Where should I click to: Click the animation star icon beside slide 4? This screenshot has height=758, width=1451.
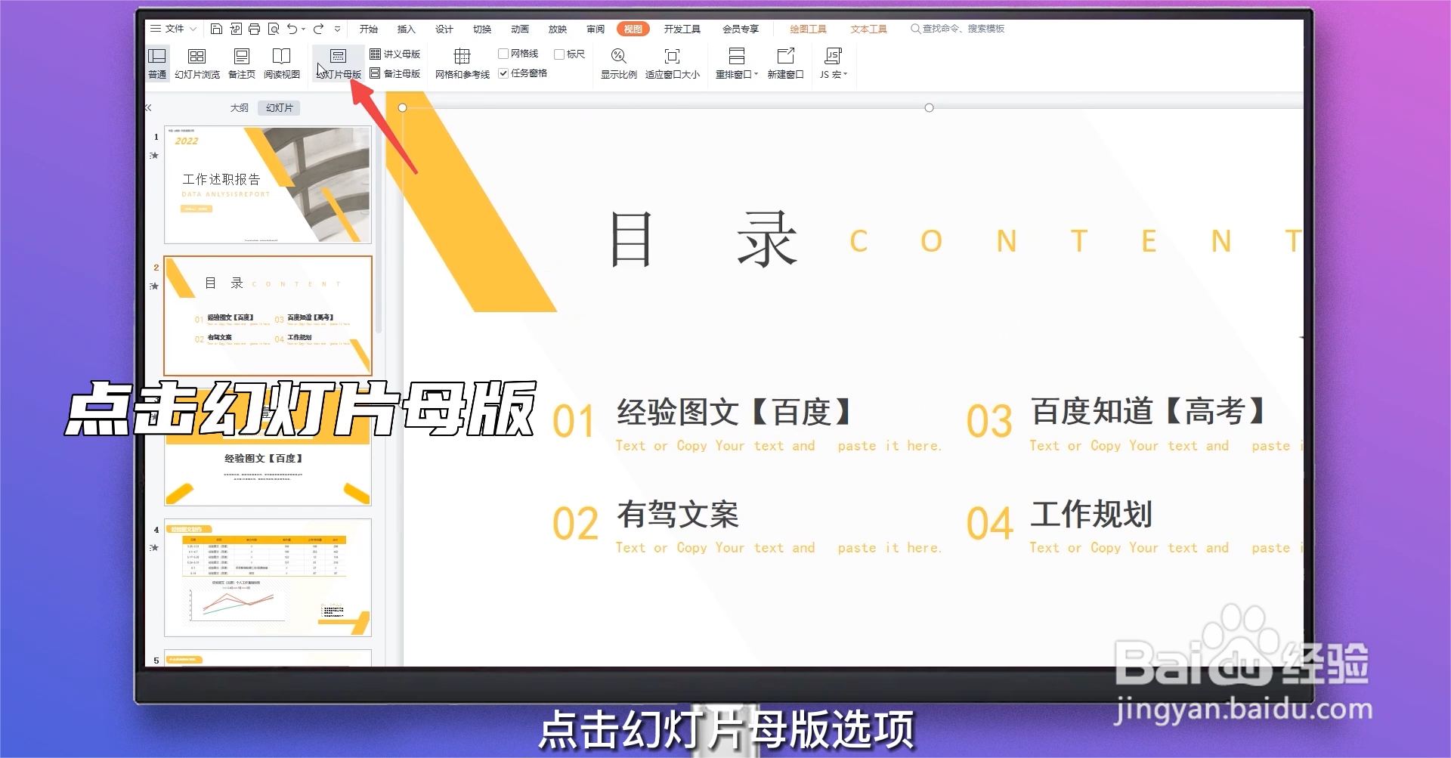(x=154, y=548)
